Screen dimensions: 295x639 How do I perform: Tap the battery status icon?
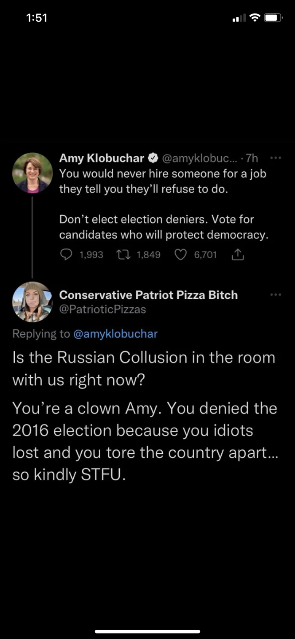(273, 18)
